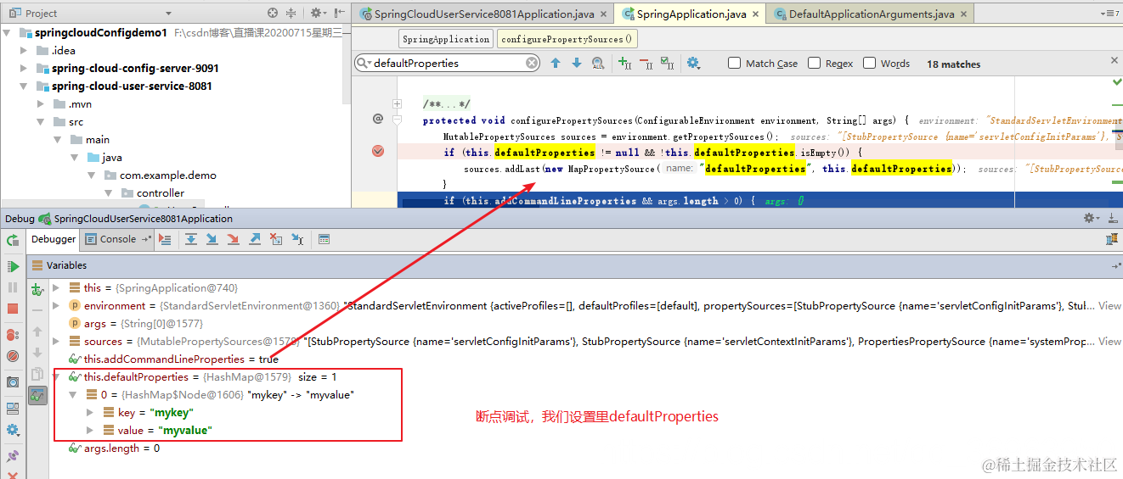Click the SpringApplication breadcrumb
The width and height of the screenshot is (1123, 479).
446,39
